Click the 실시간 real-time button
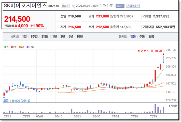This screenshot has width=181, height=122. pos(120,6)
